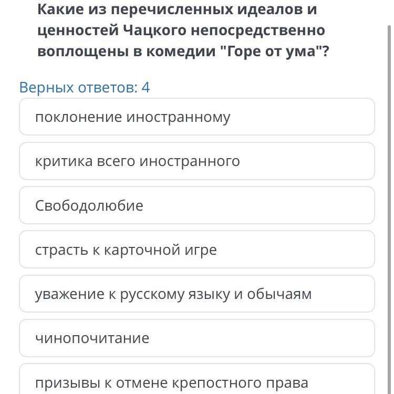Viewport: 394px width, 394px height.
Task: Click the word 'обычаям' in fifth option
Action: point(279,294)
